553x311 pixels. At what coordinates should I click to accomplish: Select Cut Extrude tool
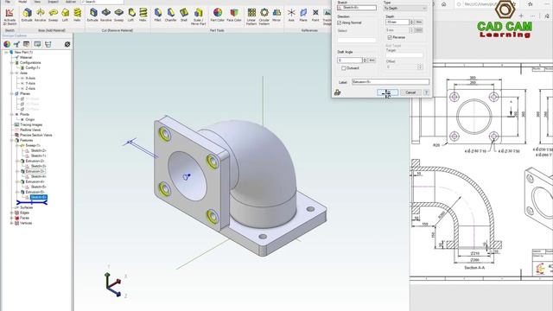coord(92,16)
